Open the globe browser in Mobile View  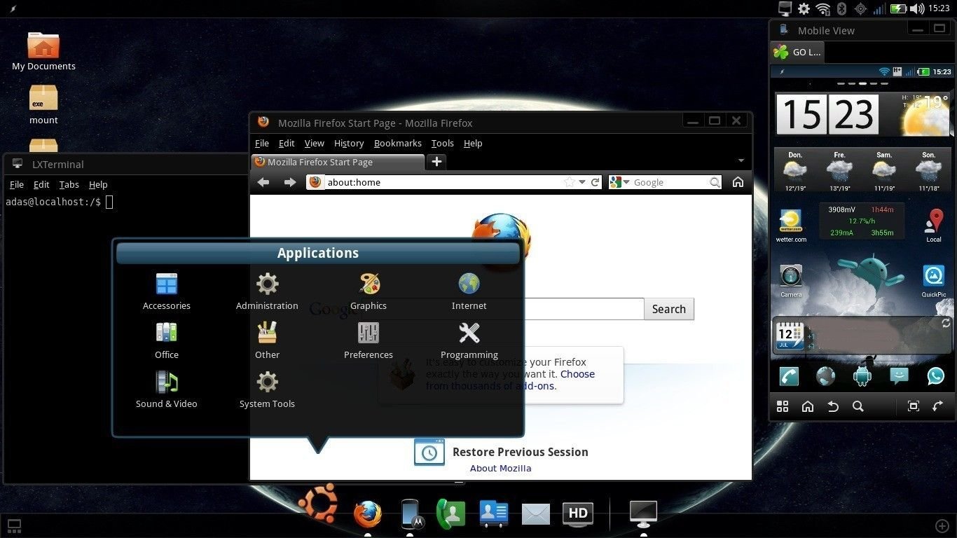pyautogui.click(x=826, y=376)
